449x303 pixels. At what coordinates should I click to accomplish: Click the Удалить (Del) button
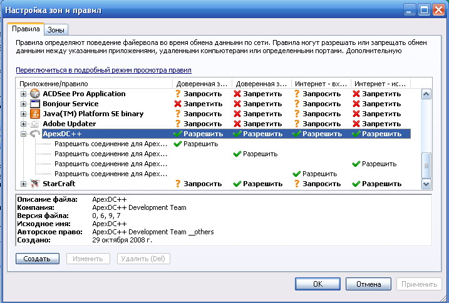pyautogui.click(x=143, y=259)
